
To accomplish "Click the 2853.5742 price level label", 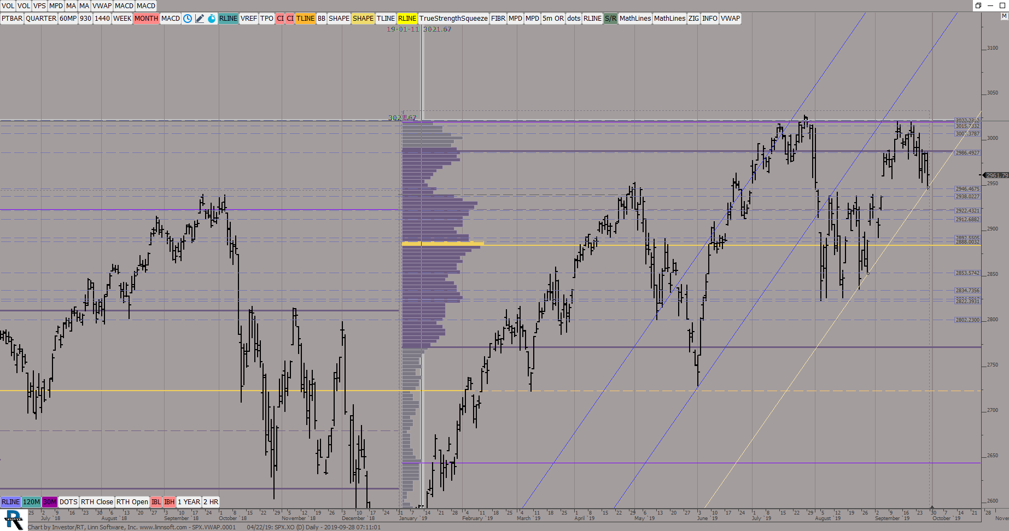I will [x=967, y=273].
